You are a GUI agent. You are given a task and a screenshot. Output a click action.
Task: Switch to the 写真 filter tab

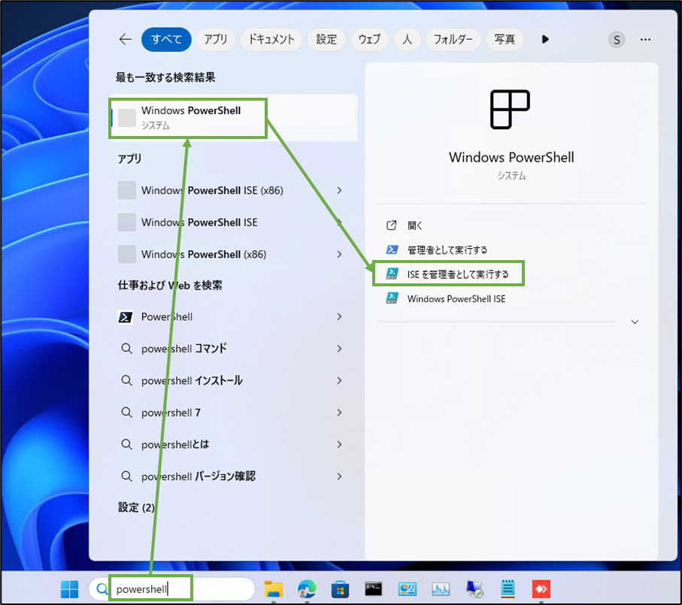pyautogui.click(x=505, y=40)
